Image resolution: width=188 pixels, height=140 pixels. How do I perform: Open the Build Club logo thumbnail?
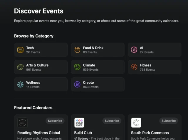coord(79,123)
